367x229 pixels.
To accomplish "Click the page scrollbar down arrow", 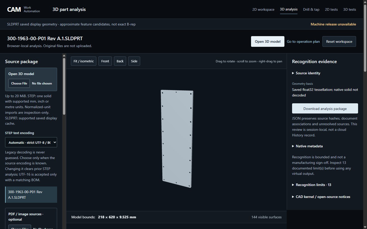I will [365, 227].
